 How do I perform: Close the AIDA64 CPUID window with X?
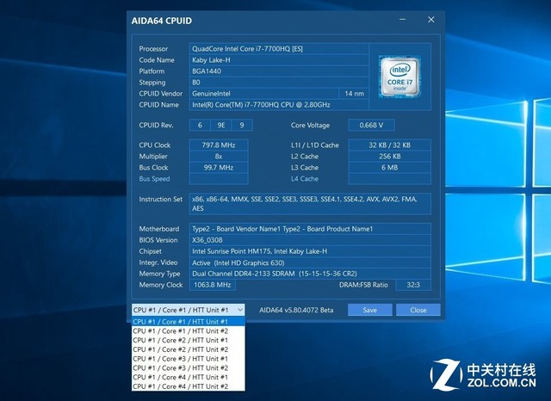(x=431, y=20)
